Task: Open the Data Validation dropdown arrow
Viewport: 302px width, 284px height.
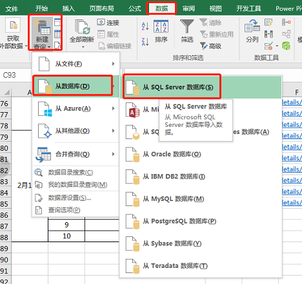Action: click(277, 46)
